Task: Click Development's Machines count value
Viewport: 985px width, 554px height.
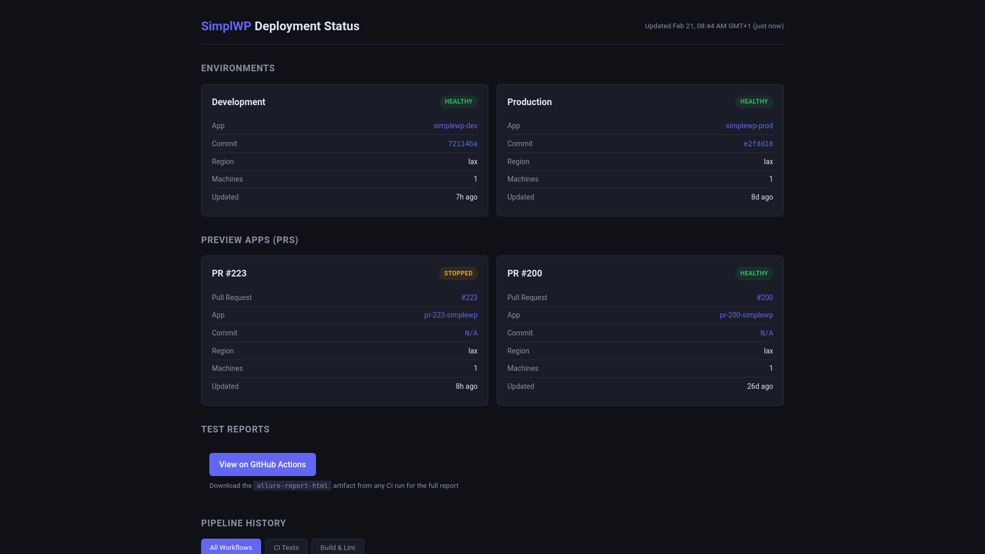Action: pos(476,179)
